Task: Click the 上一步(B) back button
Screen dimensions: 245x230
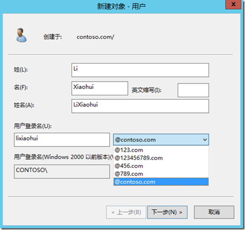Action: (x=126, y=212)
